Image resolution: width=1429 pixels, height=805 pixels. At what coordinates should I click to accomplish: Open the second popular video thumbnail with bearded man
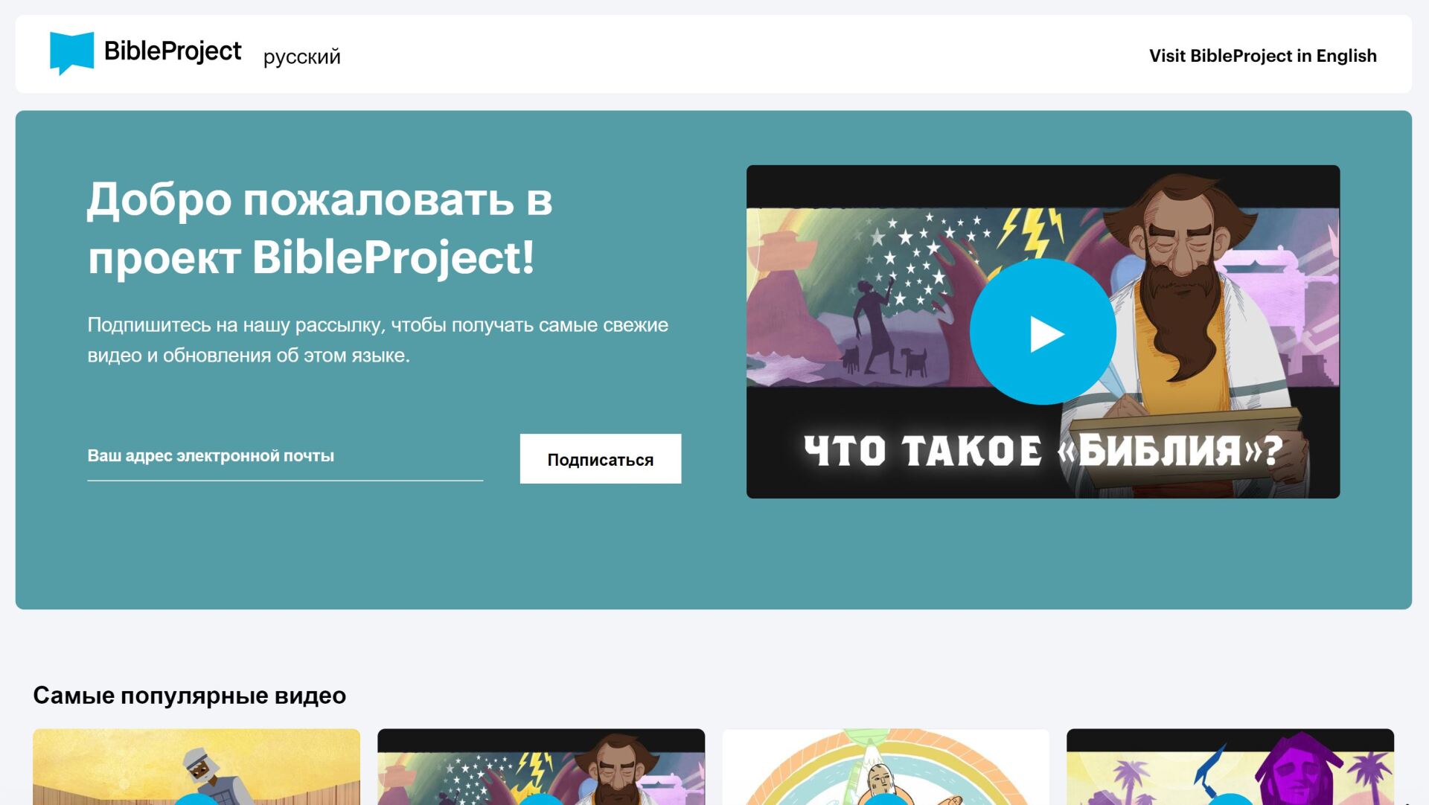(x=541, y=767)
